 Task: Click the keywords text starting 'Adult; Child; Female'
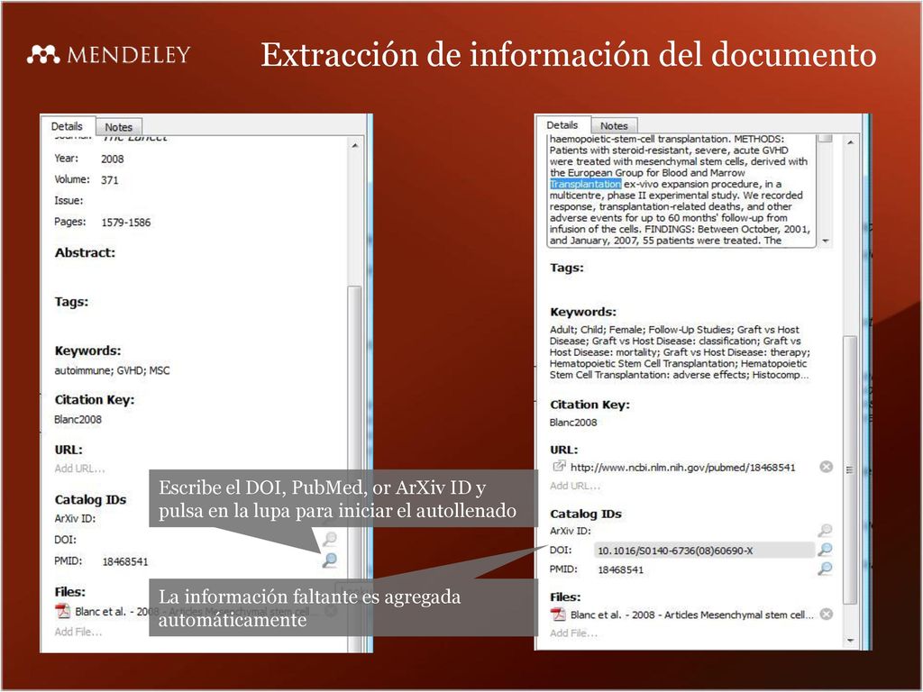click(680, 352)
